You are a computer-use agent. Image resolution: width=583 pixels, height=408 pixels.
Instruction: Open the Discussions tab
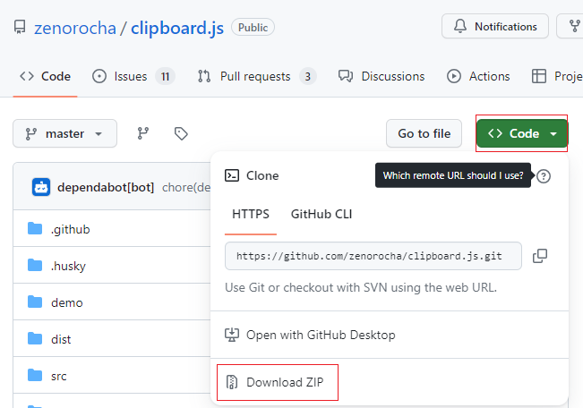point(382,76)
